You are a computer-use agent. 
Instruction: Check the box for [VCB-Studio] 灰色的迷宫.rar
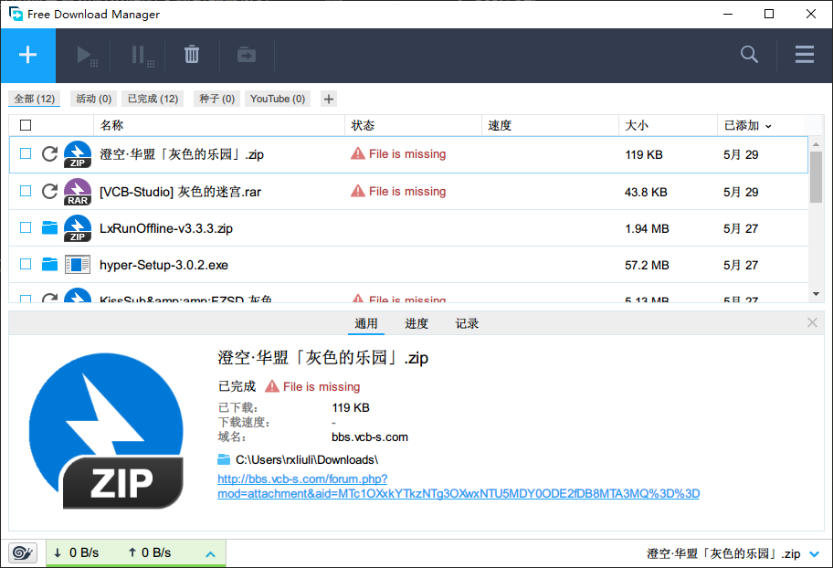(26, 191)
